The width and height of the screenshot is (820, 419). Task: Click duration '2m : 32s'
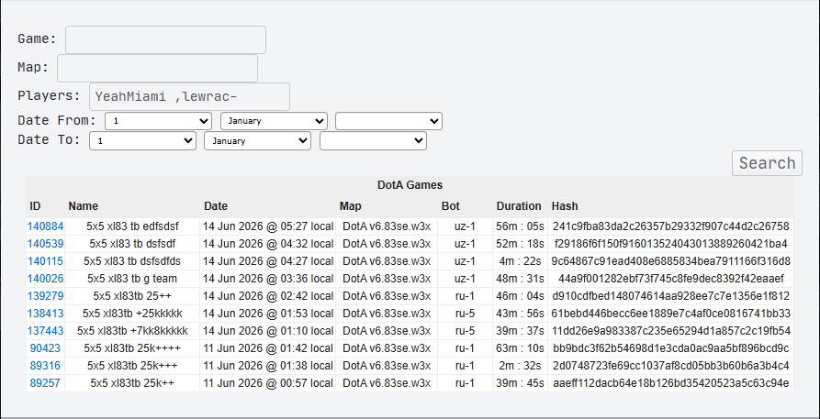[x=521, y=366]
